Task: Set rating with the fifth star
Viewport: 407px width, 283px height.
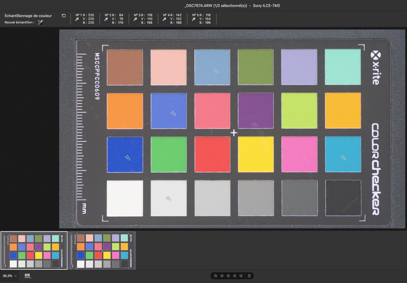Action: coord(241,276)
